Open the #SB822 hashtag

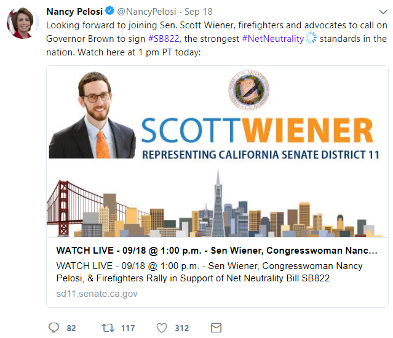click(x=164, y=39)
